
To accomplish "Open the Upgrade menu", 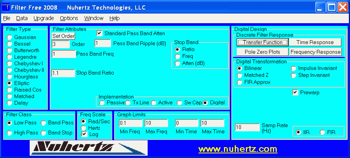I will point(44,19).
